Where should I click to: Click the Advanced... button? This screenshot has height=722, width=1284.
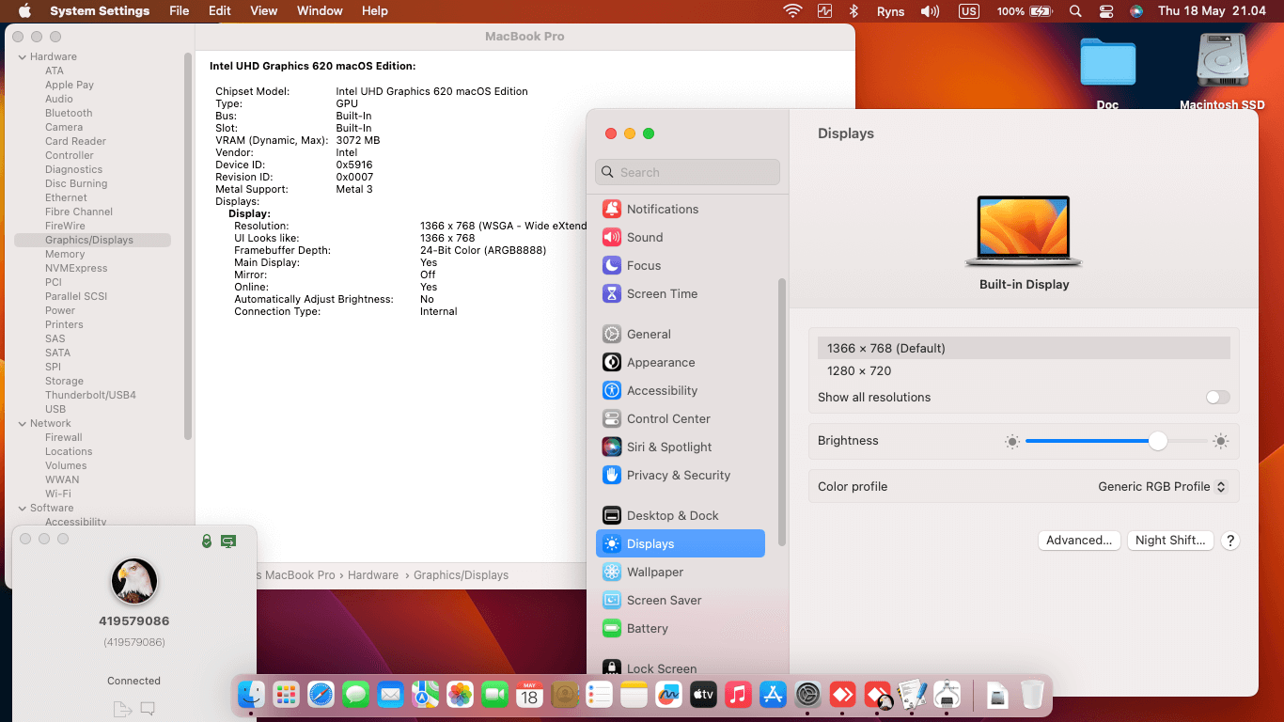1079,541
